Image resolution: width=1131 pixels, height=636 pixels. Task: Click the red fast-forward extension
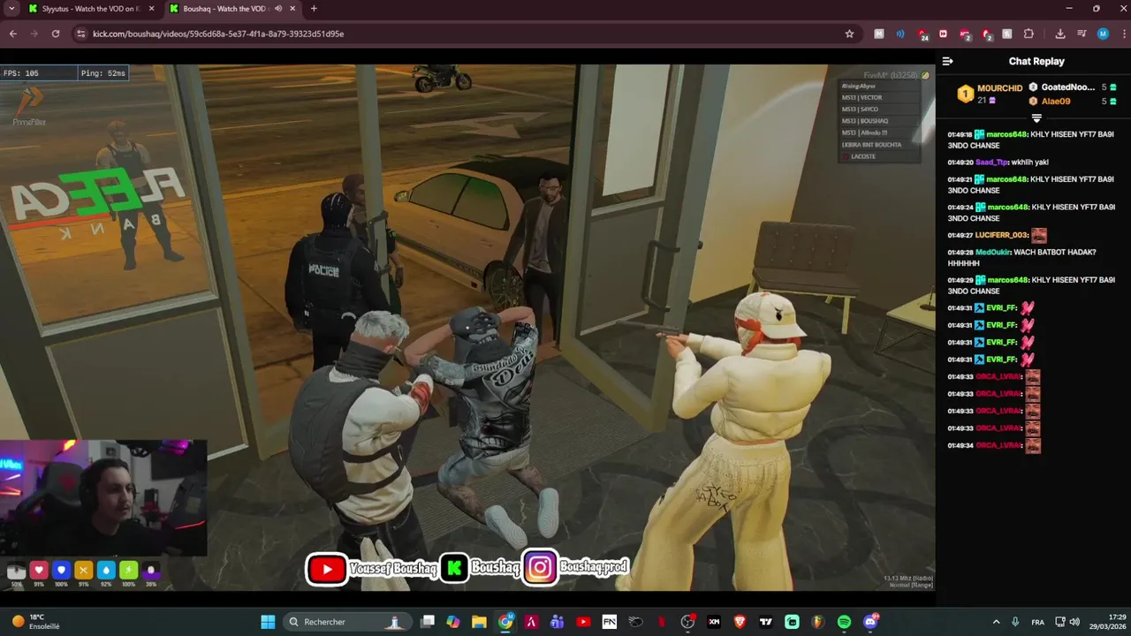click(x=944, y=34)
